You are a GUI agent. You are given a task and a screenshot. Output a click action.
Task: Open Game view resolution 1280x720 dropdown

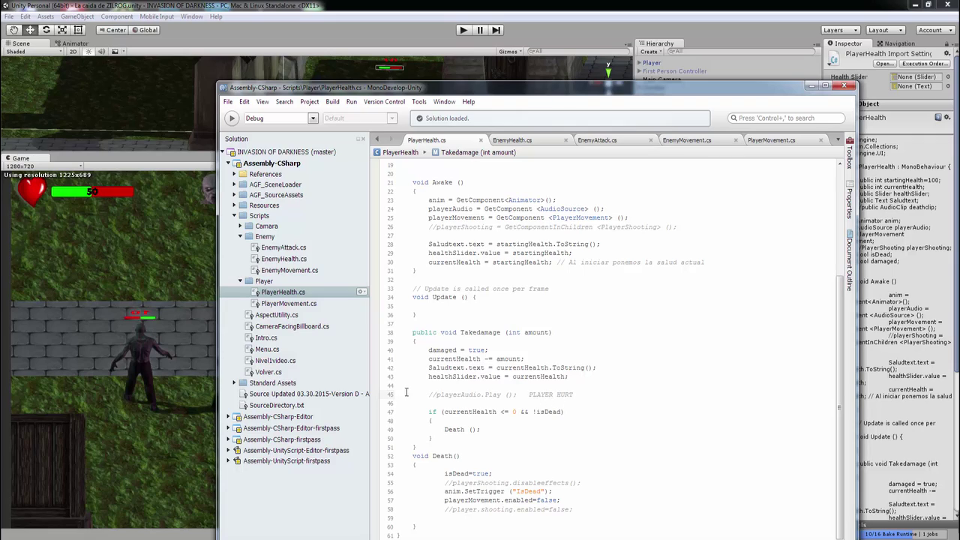pyautogui.click(x=43, y=166)
